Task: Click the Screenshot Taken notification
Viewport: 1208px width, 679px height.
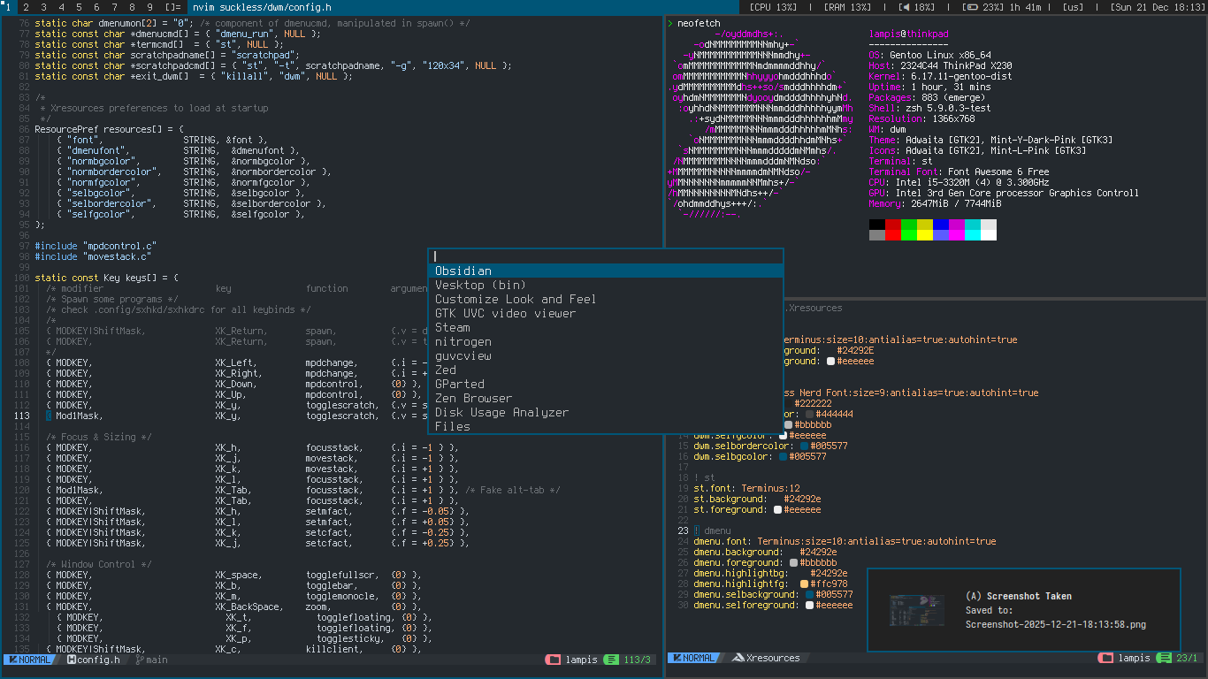Action: (x=1026, y=610)
